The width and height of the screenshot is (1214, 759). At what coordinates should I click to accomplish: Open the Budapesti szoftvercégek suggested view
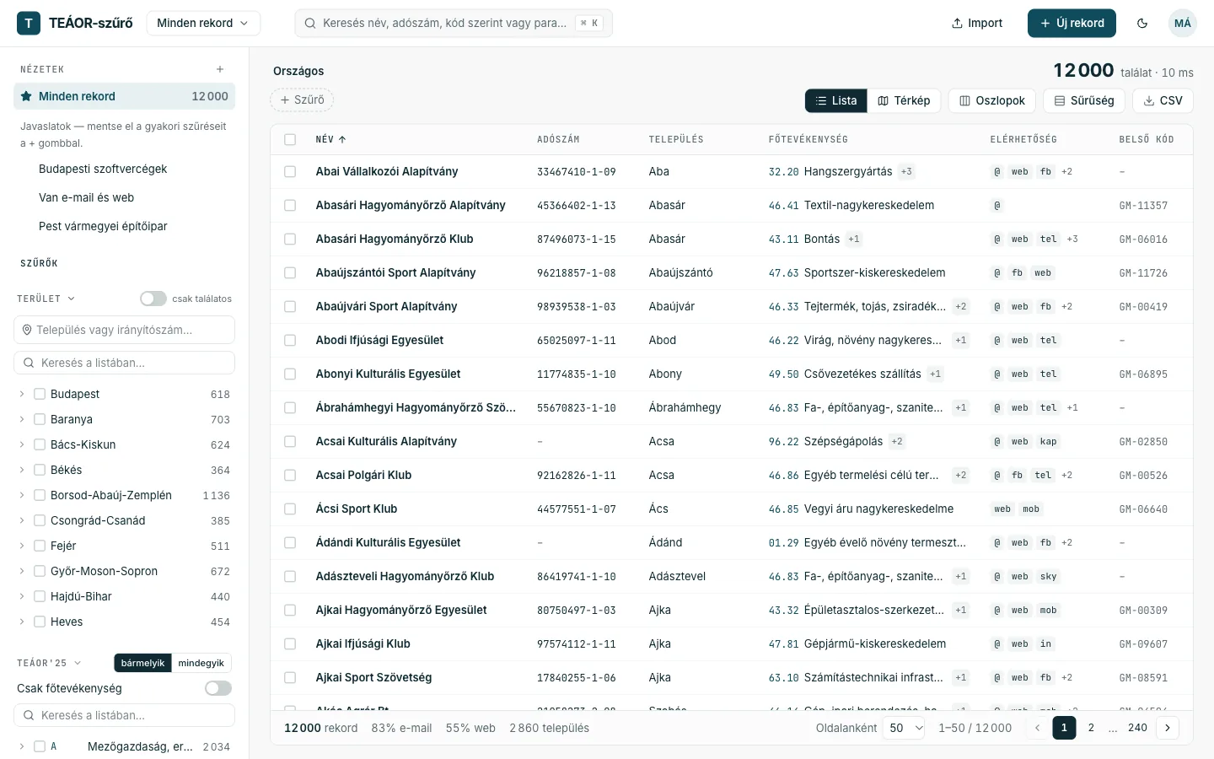103,169
